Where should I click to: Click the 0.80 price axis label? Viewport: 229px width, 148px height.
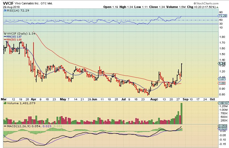tap(222, 94)
